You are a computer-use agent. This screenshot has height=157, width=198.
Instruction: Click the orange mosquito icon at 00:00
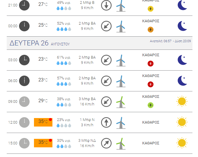click(151, 30)
